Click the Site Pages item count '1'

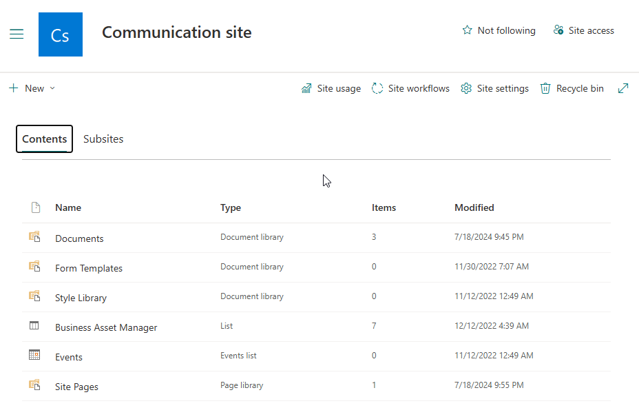374,385
